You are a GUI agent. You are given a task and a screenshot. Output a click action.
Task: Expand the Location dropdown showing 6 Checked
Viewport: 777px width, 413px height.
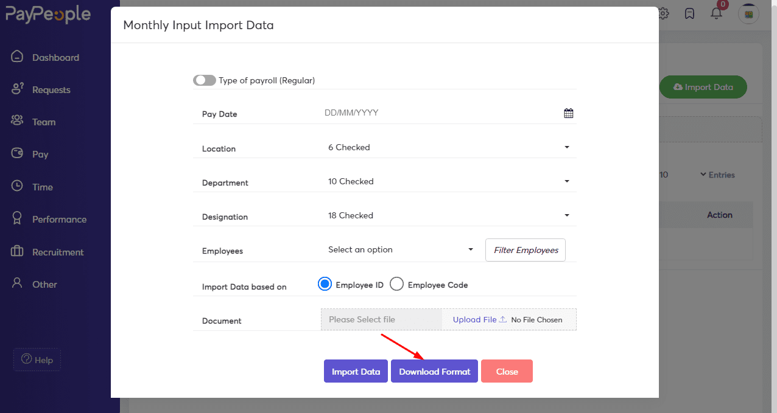[567, 147]
